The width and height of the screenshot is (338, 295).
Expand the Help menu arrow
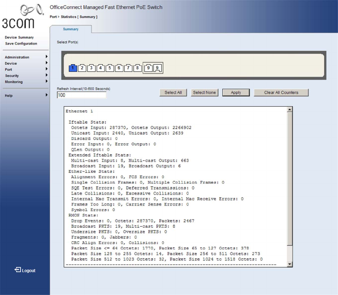coord(47,95)
